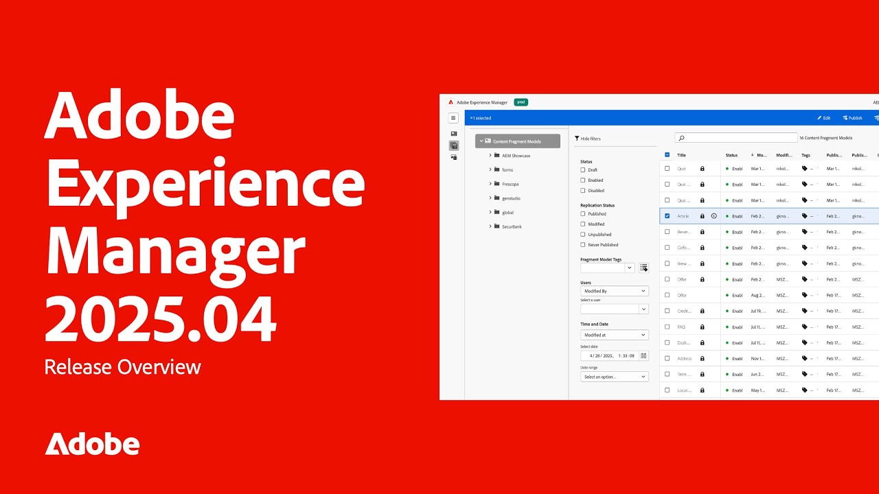Screen dimensions: 879x494
Task: Open the Fragment Model Tags dropdown arrow
Action: point(629,268)
